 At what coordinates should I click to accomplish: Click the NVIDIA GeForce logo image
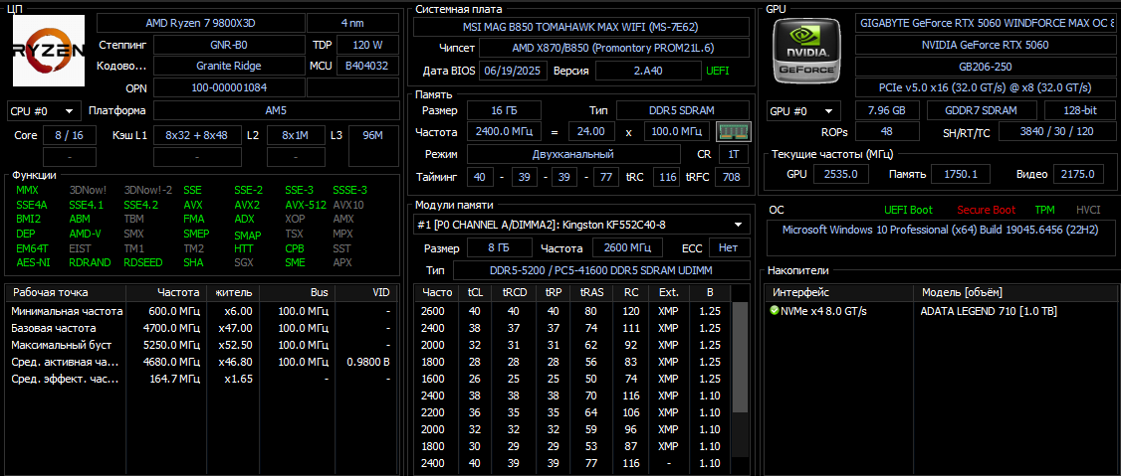pyautogui.click(x=807, y=50)
